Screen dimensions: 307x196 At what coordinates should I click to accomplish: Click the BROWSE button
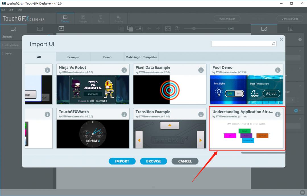click(x=153, y=161)
